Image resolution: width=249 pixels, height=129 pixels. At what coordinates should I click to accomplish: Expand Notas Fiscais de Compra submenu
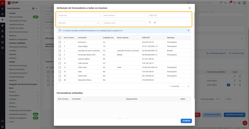point(38,32)
